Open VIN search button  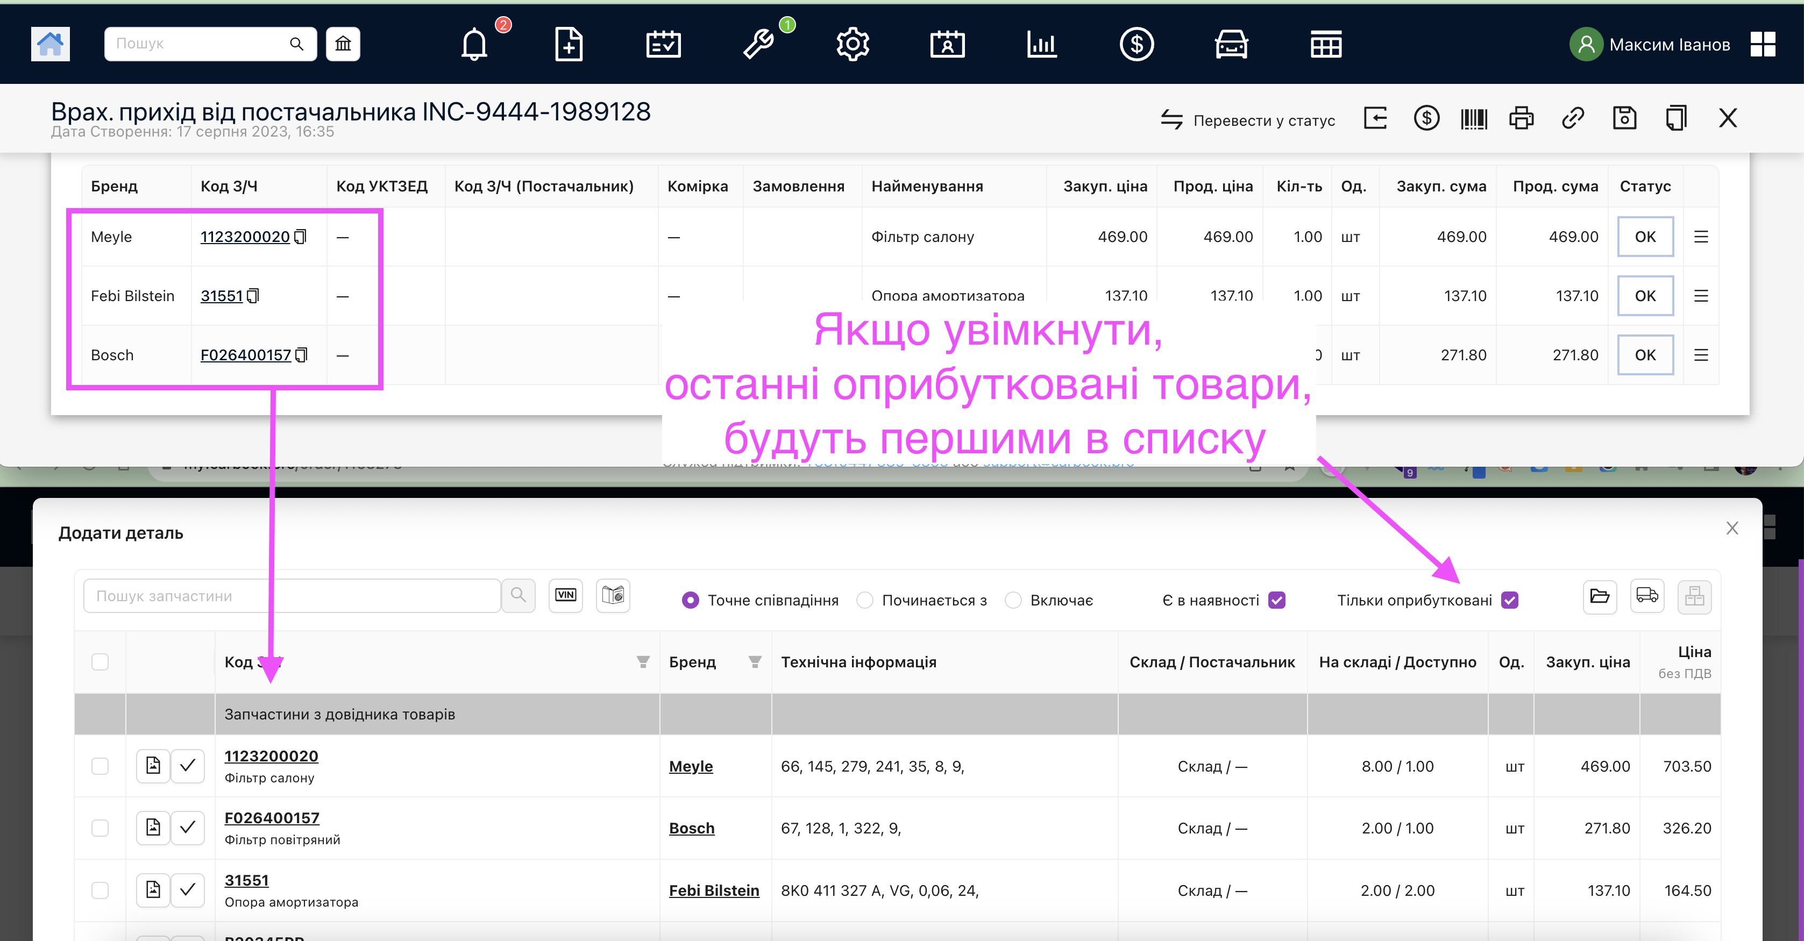[565, 595]
